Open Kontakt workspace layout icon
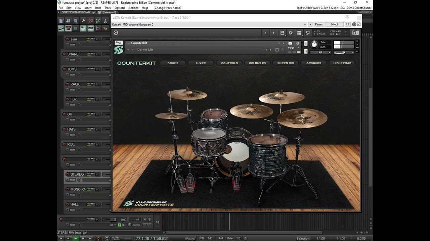This screenshot has height=241, width=430. pos(299,33)
